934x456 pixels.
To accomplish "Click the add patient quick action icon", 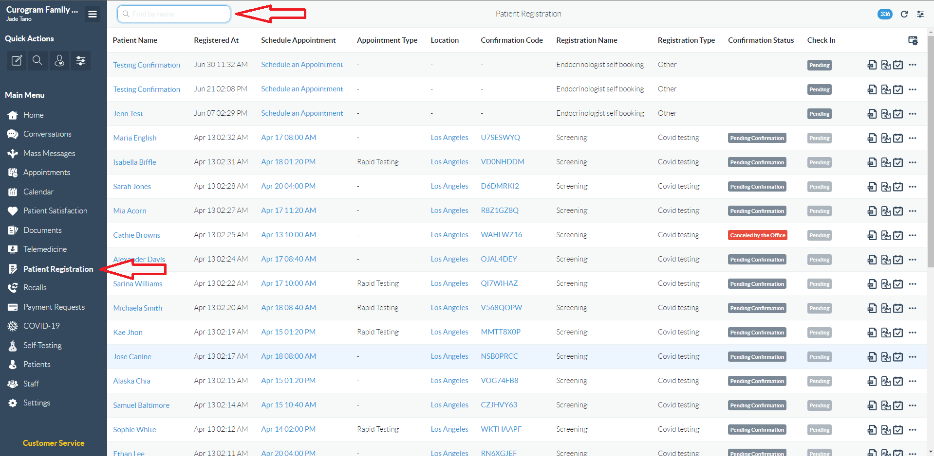I will (x=59, y=61).
